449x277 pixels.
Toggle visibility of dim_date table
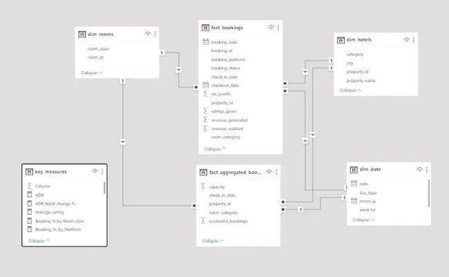419,169
